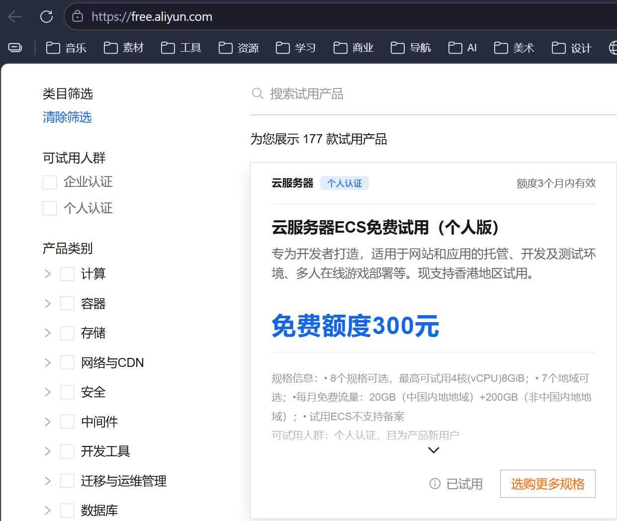617x521 pixels.
Task: Click the browser back arrow
Action: click(x=15, y=17)
